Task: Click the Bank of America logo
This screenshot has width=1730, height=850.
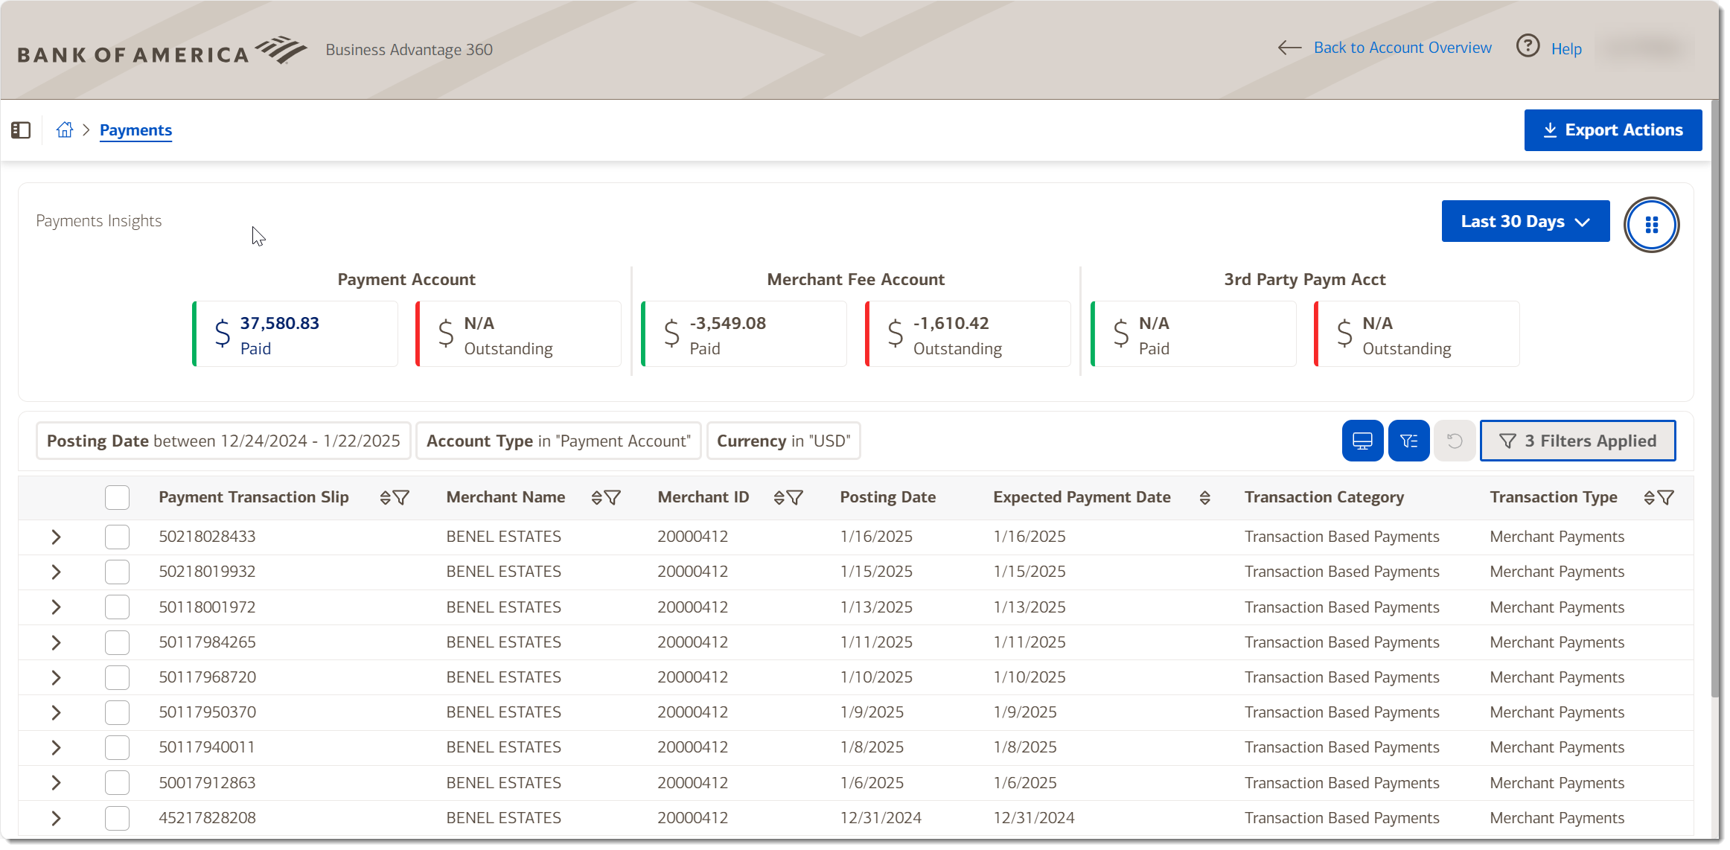Action: [162, 51]
